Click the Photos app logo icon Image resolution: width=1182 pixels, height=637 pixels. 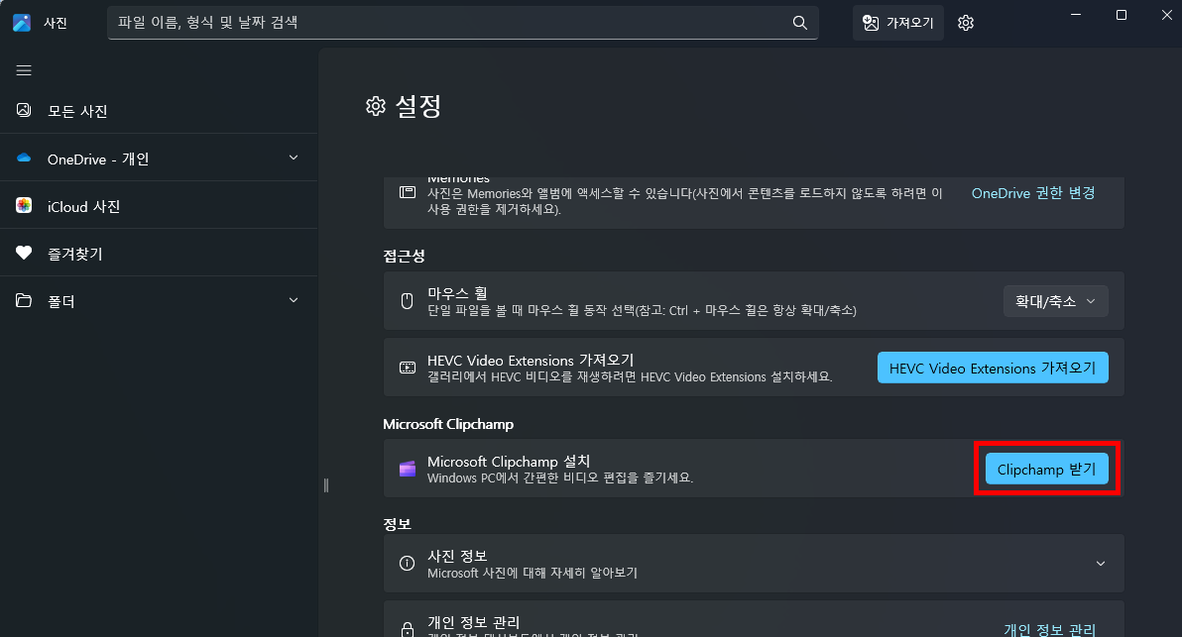(x=22, y=23)
